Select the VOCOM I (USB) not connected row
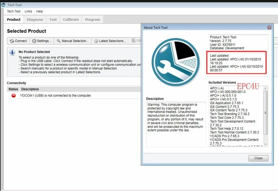The width and height of the screenshot is (278, 191). [74, 96]
